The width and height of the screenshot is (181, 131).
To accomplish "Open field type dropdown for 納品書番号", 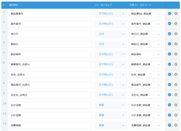I will tap(111, 14).
